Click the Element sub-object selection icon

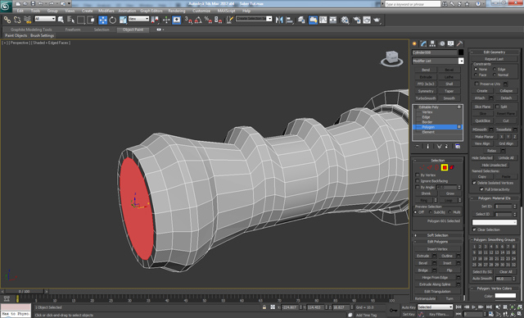tap(452, 167)
